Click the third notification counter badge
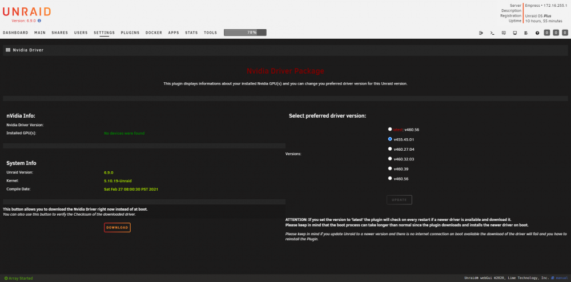This screenshot has height=282, width=571. [x=565, y=33]
